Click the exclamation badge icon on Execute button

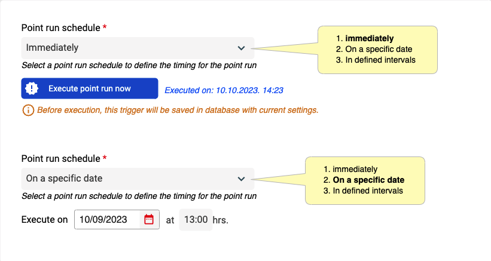tap(34, 88)
